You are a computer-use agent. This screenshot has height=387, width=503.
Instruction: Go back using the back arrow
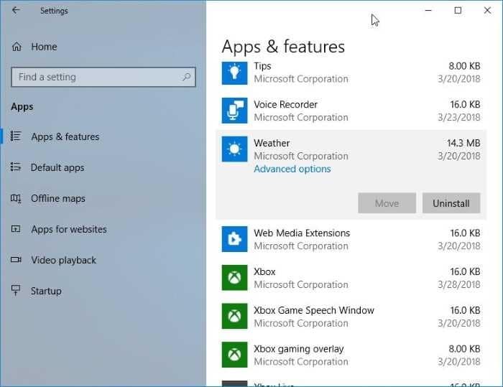point(16,11)
